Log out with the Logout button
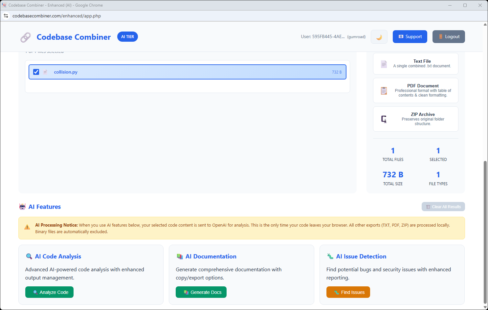 (449, 37)
